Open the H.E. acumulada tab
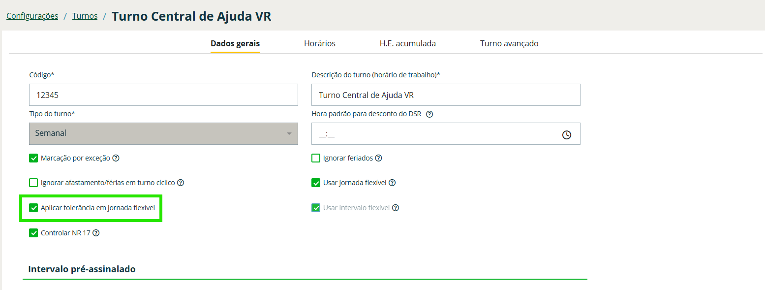The width and height of the screenshot is (765, 290). coord(407,43)
